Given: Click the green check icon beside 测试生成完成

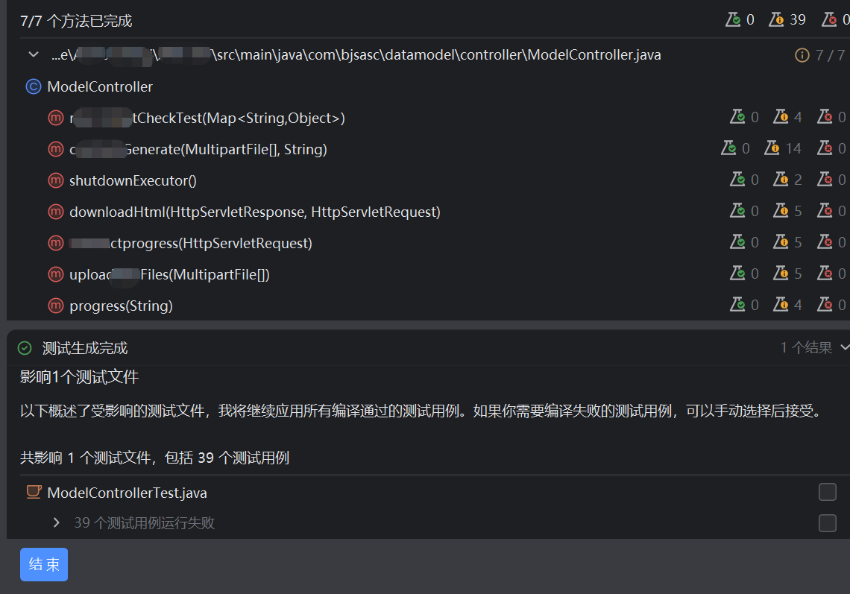Looking at the screenshot, I should [x=25, y=347].
